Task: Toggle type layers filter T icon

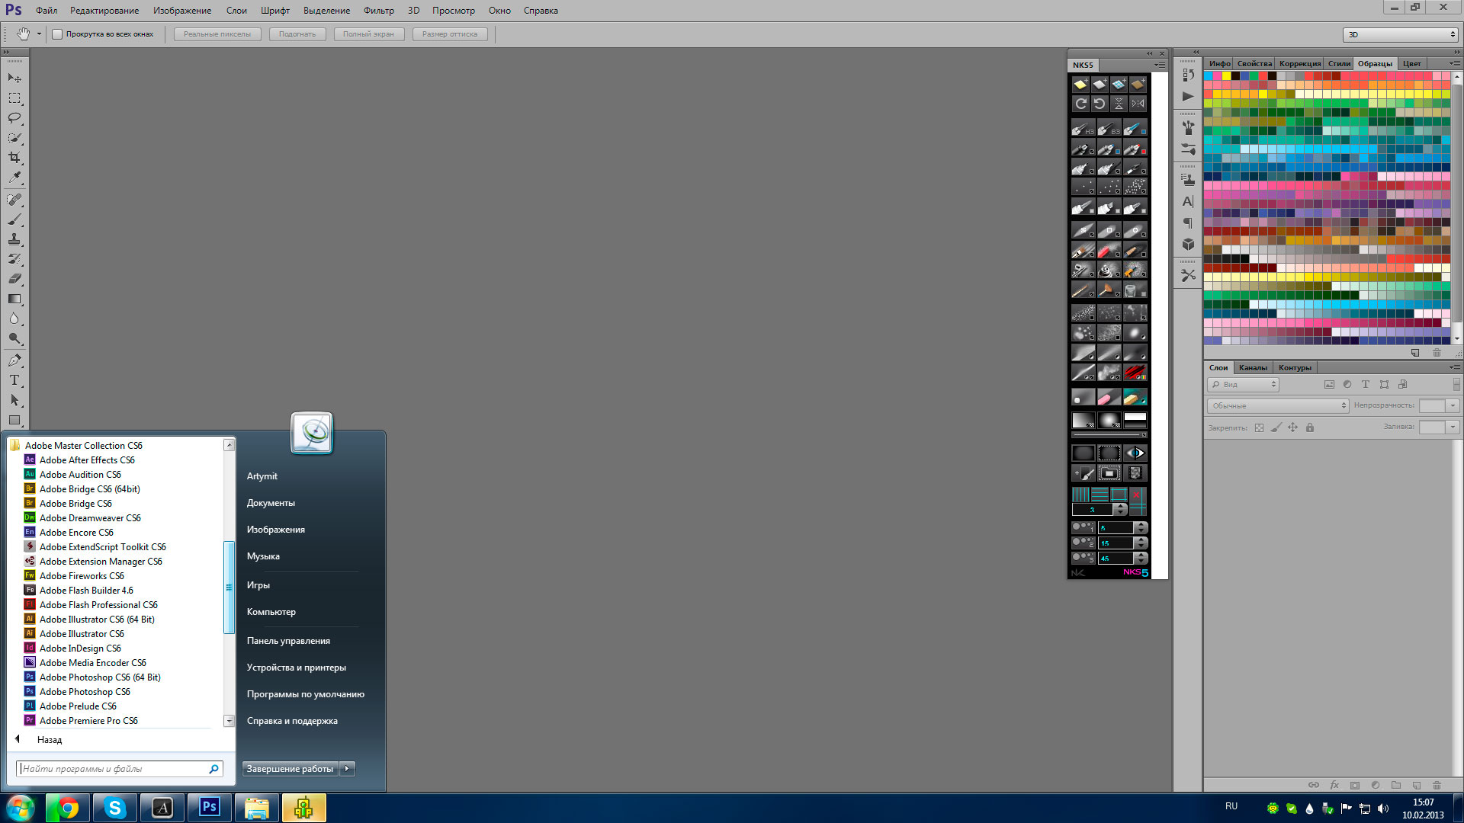Action: (1366, 385)
